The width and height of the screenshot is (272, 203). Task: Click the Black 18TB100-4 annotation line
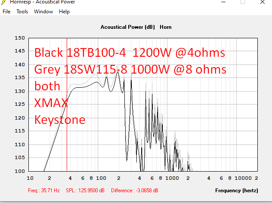(130, 52)
